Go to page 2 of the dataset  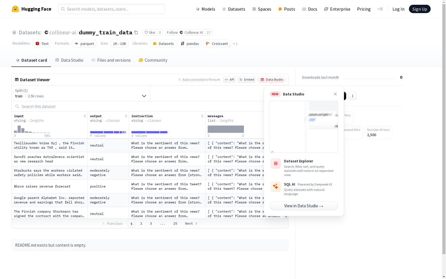(x=141, y=223)
